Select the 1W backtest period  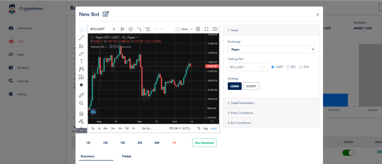105,143
